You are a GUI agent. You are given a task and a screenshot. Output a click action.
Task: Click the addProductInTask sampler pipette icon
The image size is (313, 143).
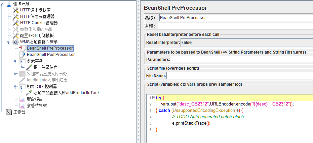(x=29, y=93)
